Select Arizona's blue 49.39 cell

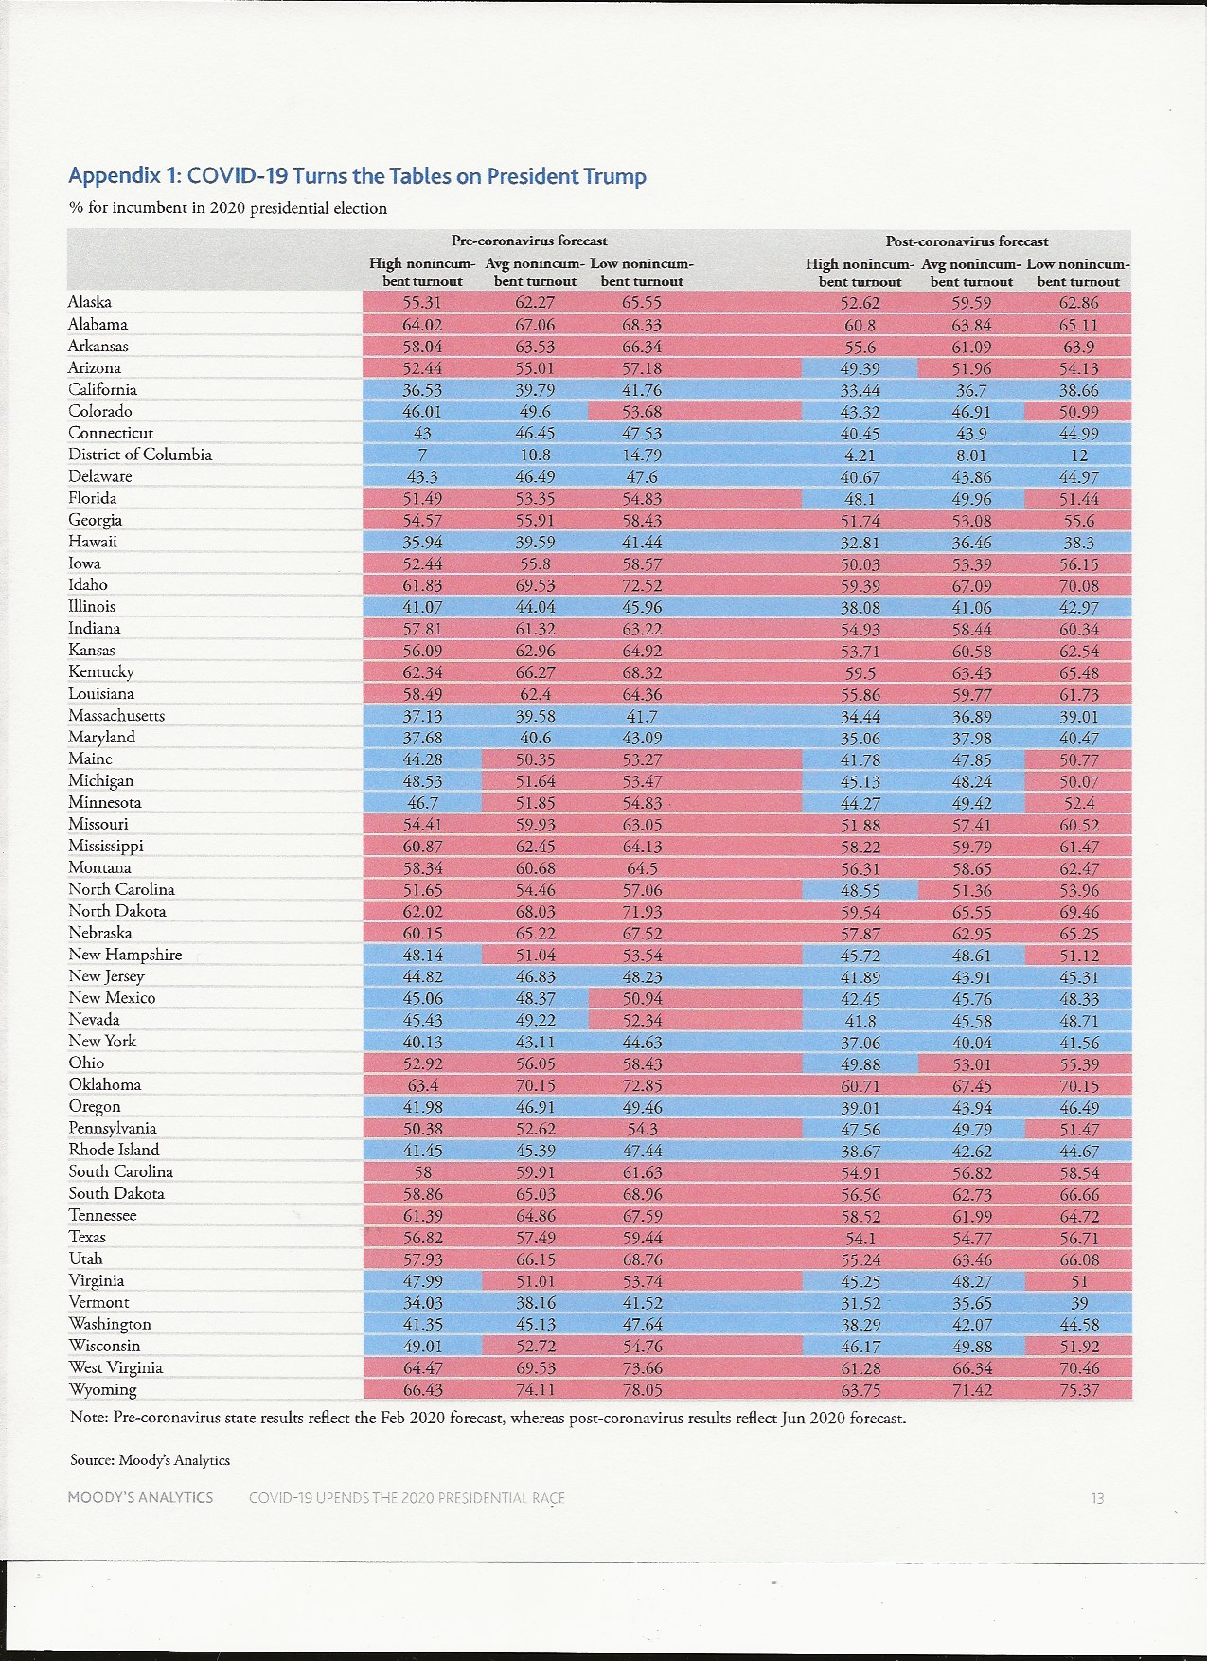pyautogui.click(x=860, y=368)
